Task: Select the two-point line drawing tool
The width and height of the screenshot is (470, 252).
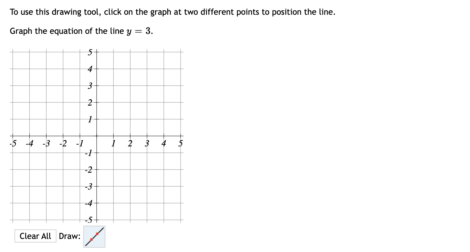Action: tap(94, 237)
